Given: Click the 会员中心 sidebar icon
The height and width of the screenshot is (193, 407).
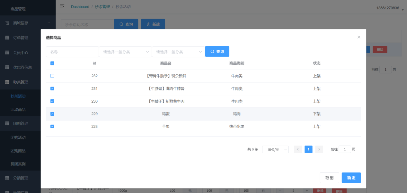Looking at the screenshot, I should 7,53.
